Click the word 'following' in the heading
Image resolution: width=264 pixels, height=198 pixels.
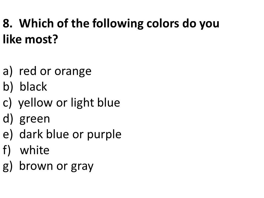click(118, 24)
